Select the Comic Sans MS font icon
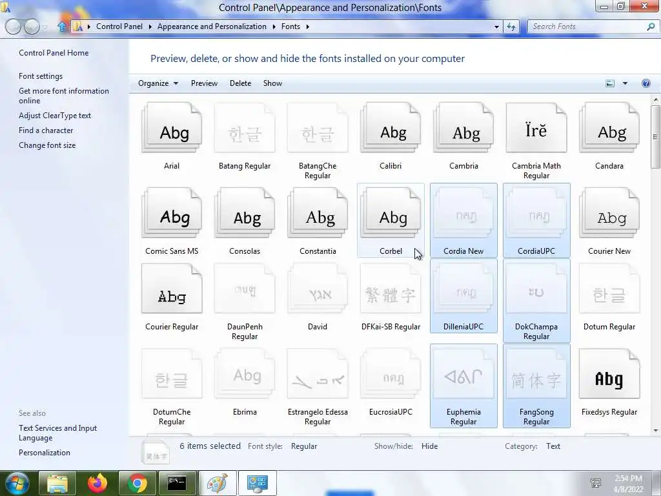661x496 pixels. click(x=172, y=212)
